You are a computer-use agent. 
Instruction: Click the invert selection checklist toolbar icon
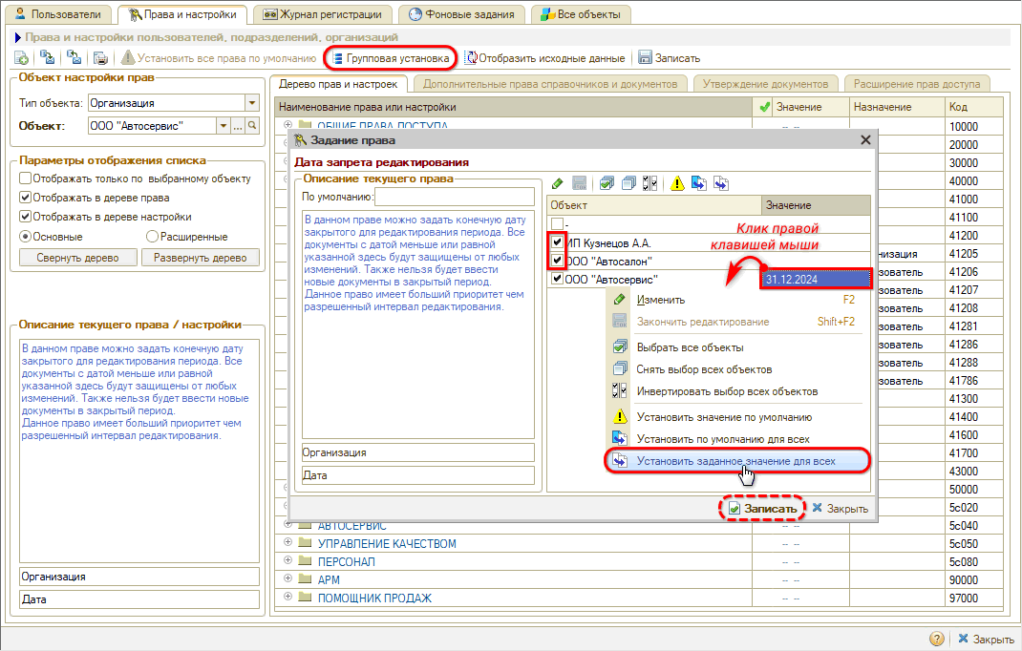[x=650, y=183]
